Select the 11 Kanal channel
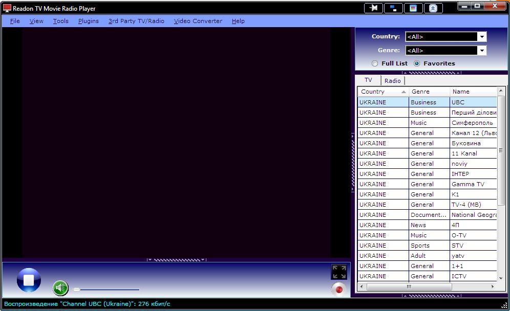The image size is (510, 311). click(x=428, y=153)
